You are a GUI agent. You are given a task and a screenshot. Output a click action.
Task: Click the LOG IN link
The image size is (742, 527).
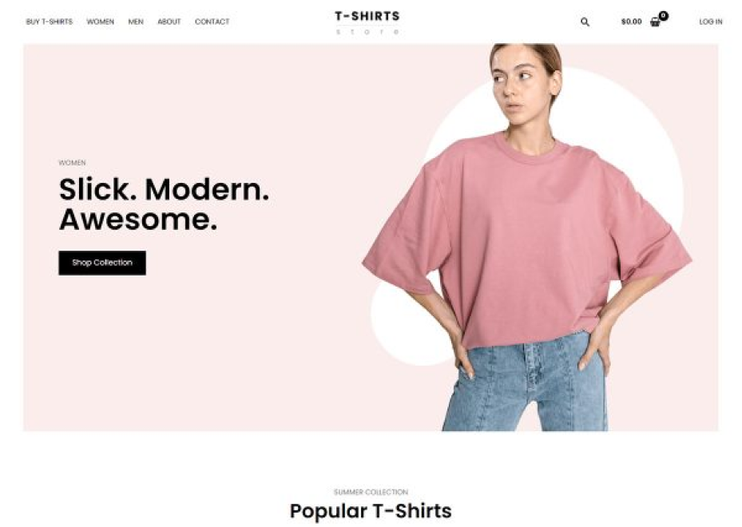tap(711, 22)
